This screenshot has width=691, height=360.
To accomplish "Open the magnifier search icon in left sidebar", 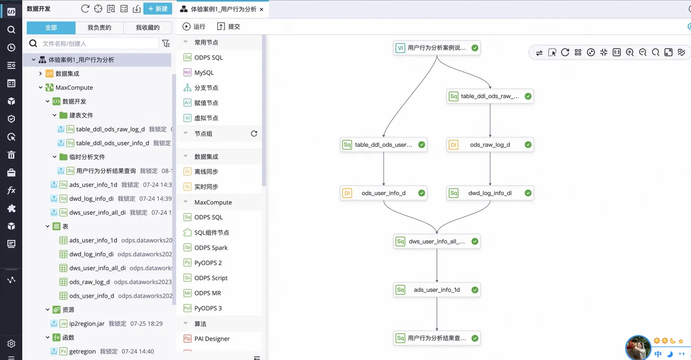I will [x=11, y=30].
